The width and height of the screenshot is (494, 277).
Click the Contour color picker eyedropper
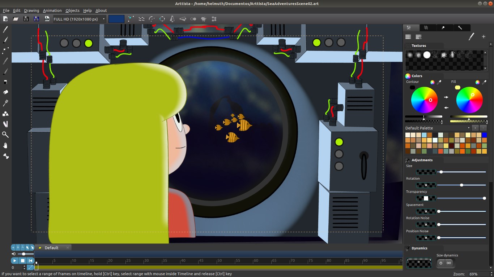click(x=439, y=82)
